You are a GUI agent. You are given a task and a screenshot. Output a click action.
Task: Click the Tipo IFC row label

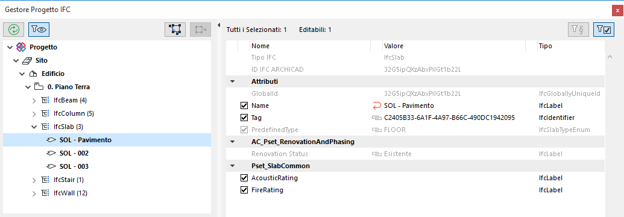pos(263,57)
